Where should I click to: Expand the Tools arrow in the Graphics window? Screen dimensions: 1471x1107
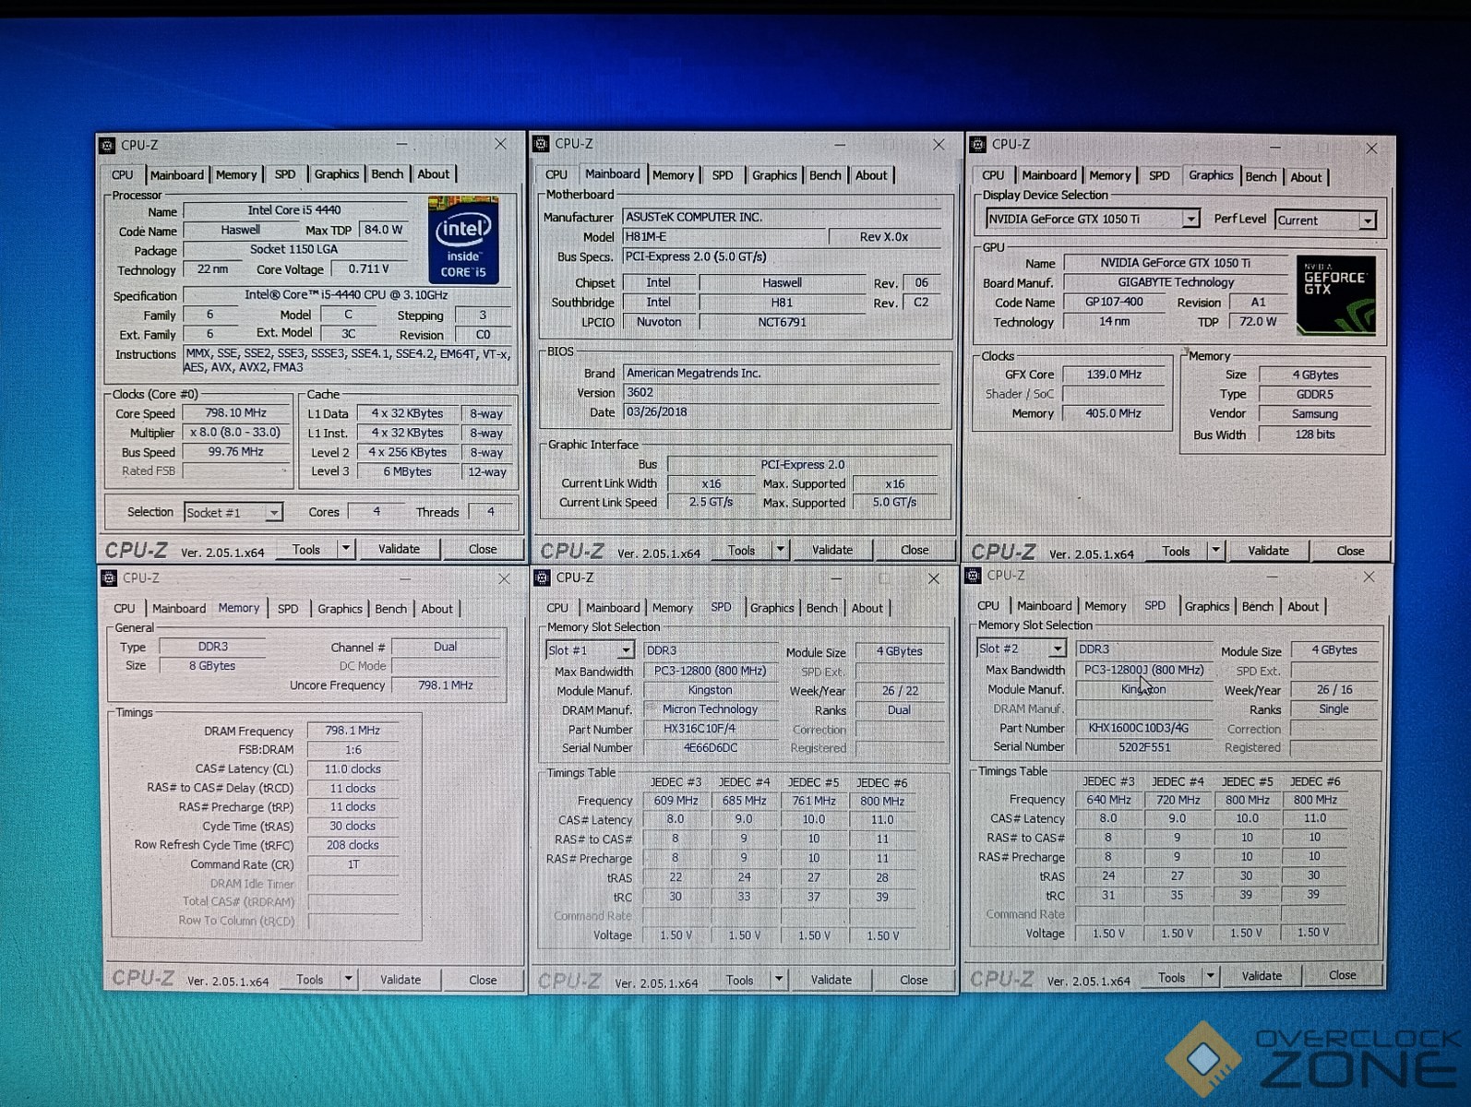tap(1216, 551)
